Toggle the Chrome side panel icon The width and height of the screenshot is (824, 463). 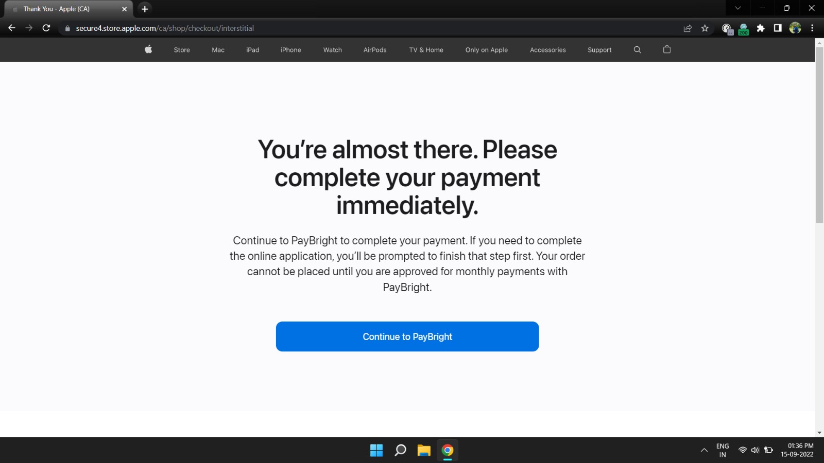point(778,28)
